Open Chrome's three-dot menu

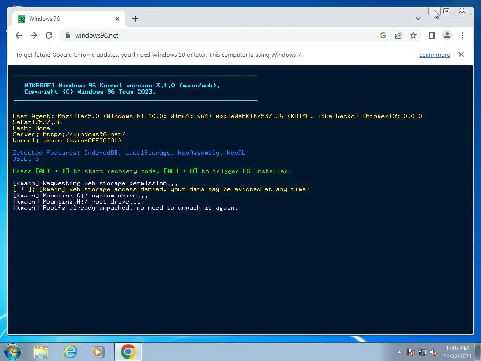[x=462, y=35]
